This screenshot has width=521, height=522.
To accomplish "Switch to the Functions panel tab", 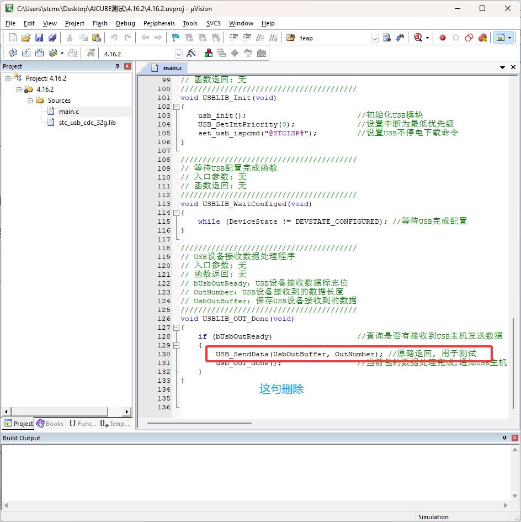I will (x=82, y=424).
